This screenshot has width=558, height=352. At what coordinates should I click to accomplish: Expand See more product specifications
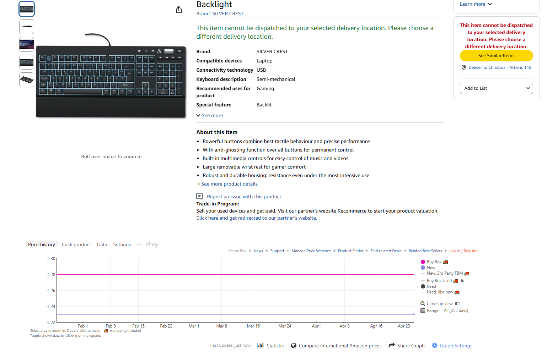[210, 115]
